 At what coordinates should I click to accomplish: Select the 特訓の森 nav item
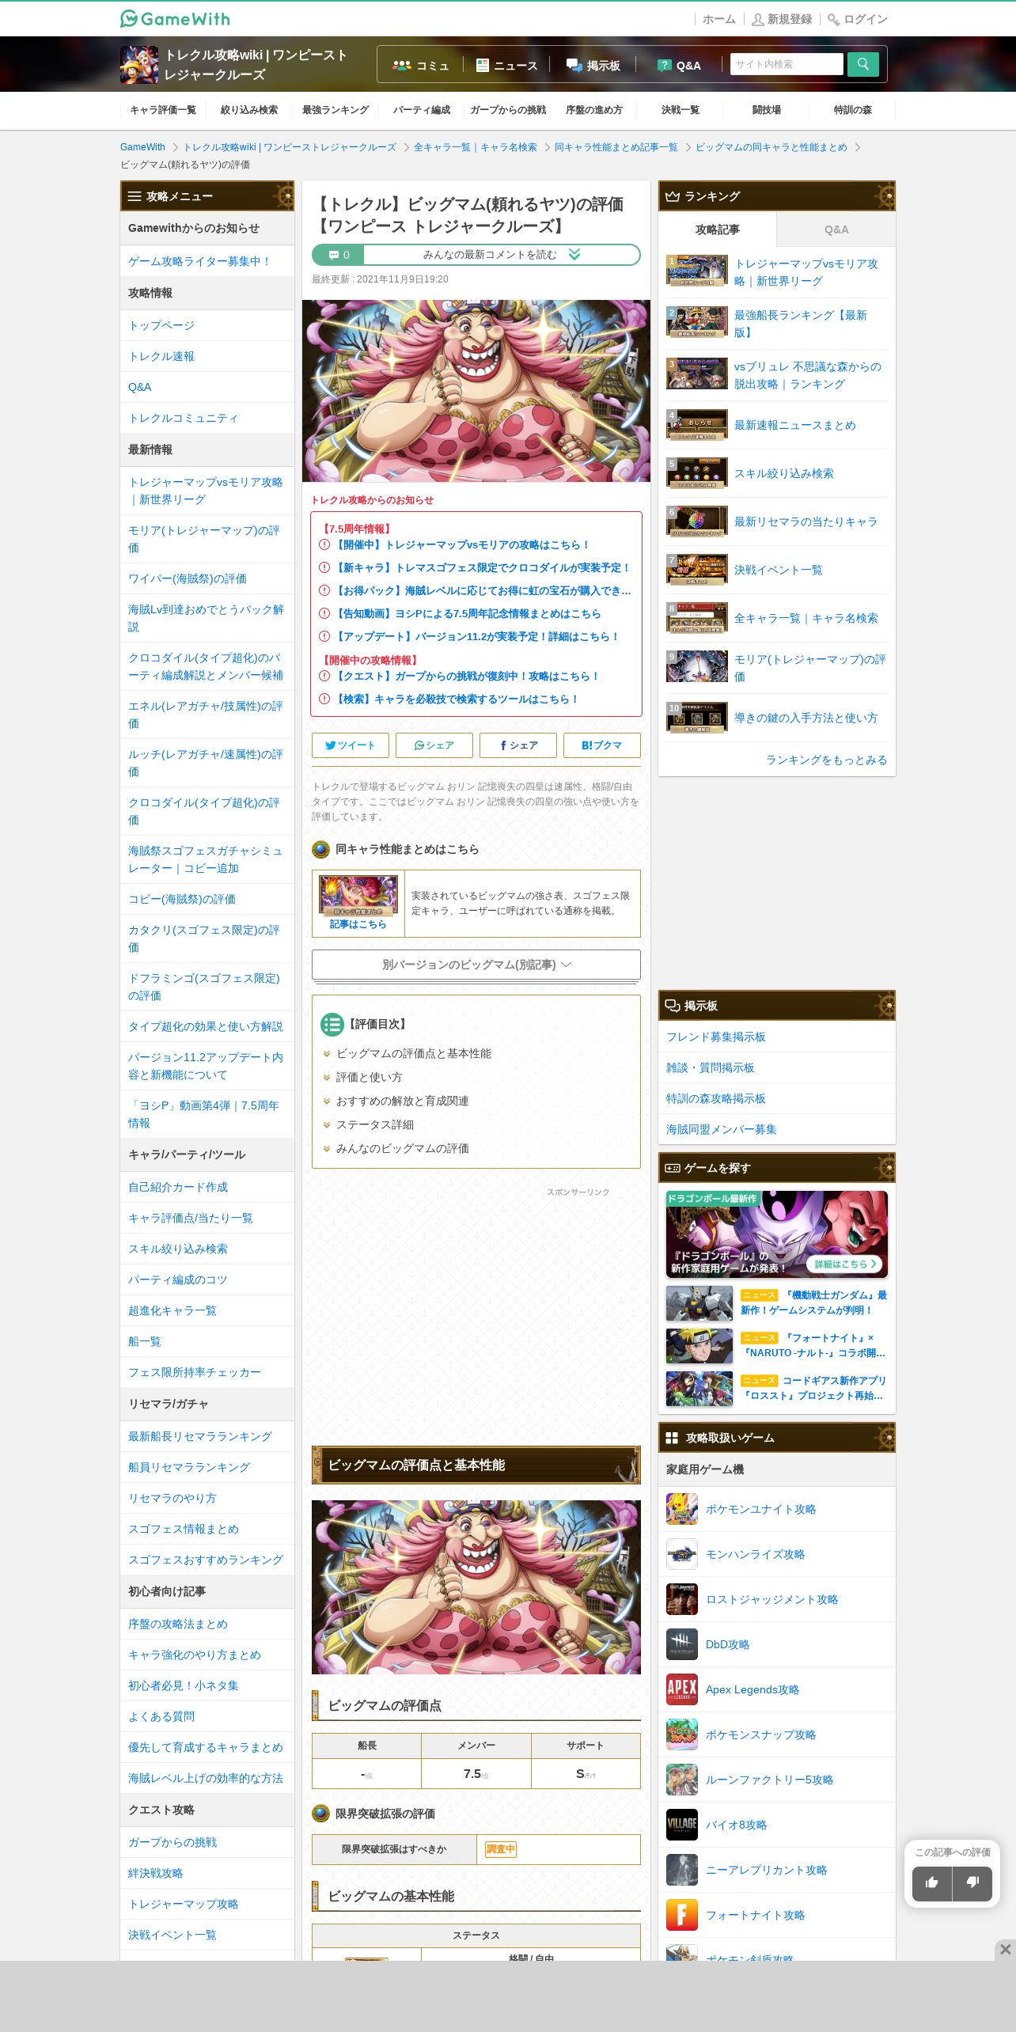(x=852, y=110)
